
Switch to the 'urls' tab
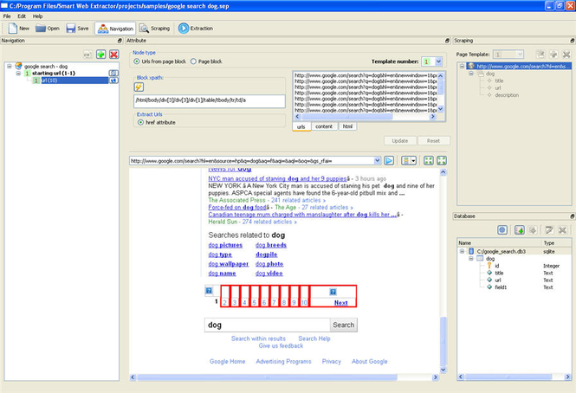point(301,126)
